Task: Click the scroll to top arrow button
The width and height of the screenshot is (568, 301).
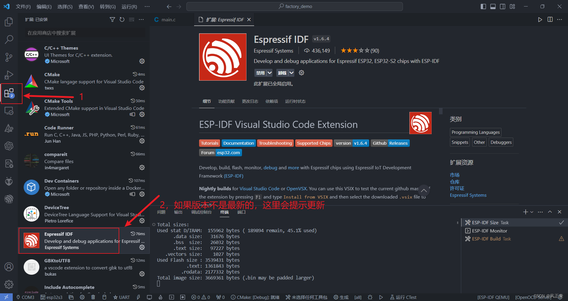Action: click(424, 191)
